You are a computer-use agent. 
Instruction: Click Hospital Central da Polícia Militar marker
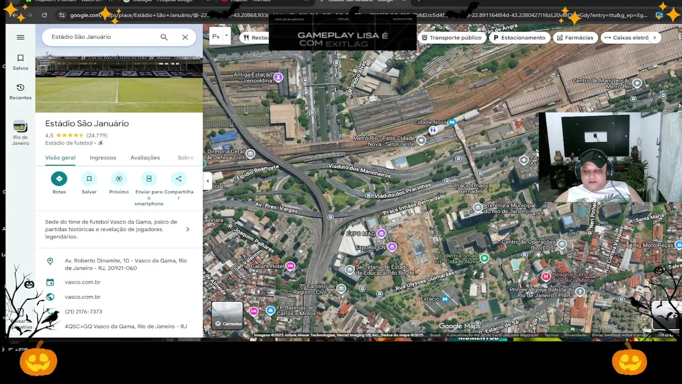click(546, 276)
